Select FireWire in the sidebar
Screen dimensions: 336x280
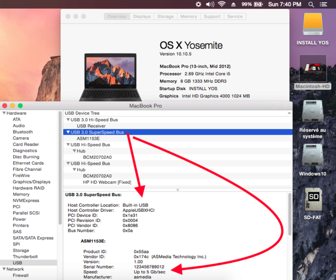tap(21, 175)
